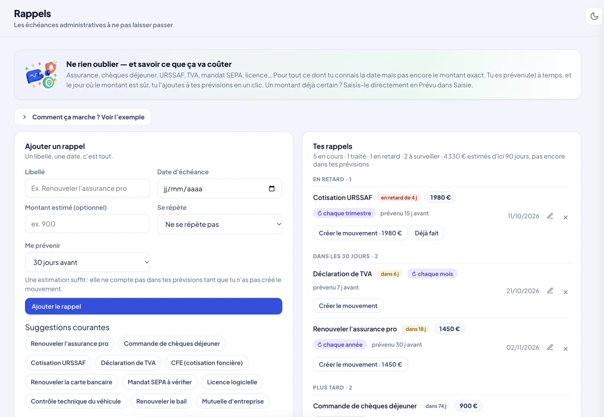Delete the Cotisation URSSAF reminder

[x=565, y=217]
